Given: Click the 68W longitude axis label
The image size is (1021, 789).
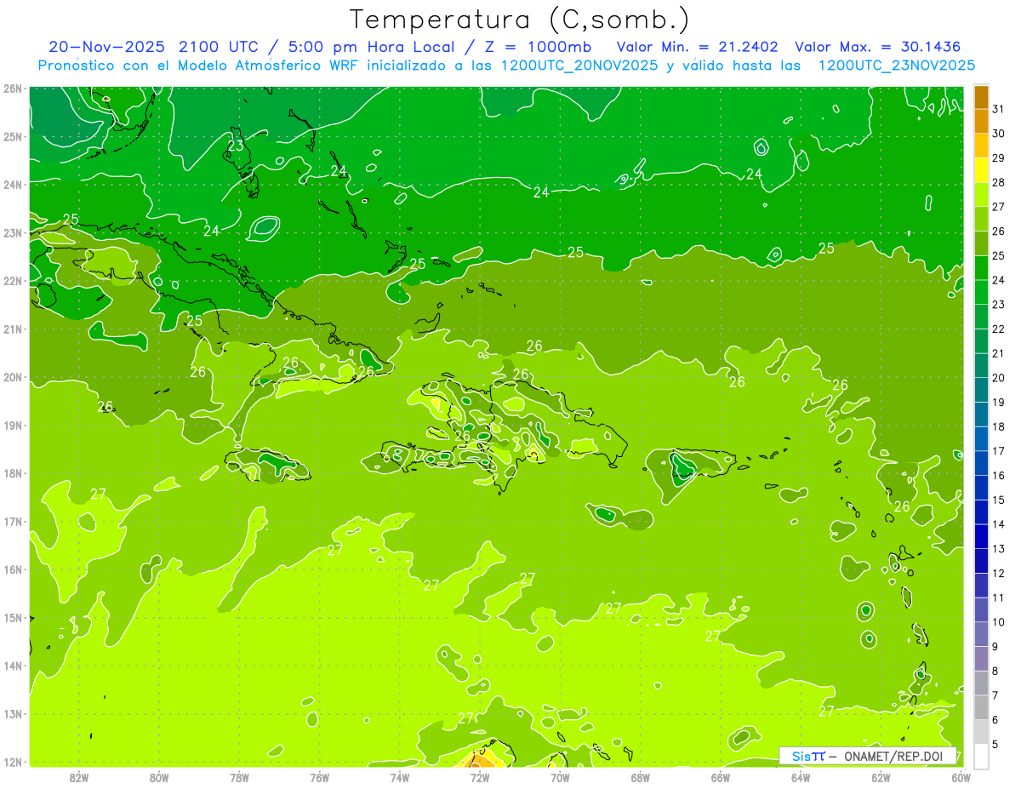Looking at the screenshot, I should point(640,777).
